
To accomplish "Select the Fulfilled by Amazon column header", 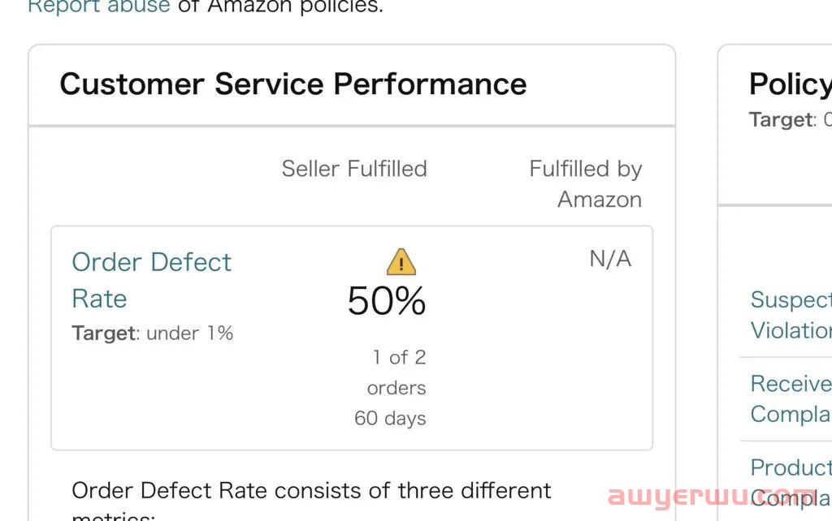I will (x=586, y=184).
